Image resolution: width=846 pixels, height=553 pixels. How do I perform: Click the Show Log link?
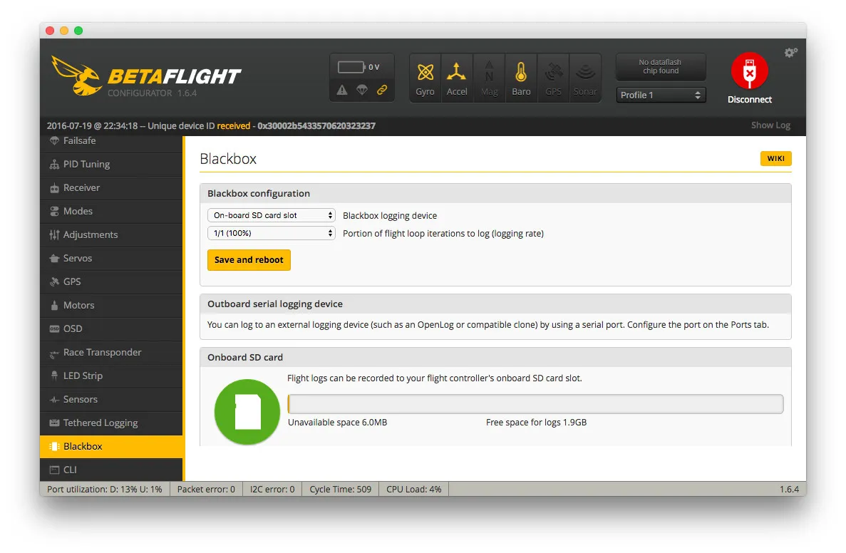(x=770, y=125)
